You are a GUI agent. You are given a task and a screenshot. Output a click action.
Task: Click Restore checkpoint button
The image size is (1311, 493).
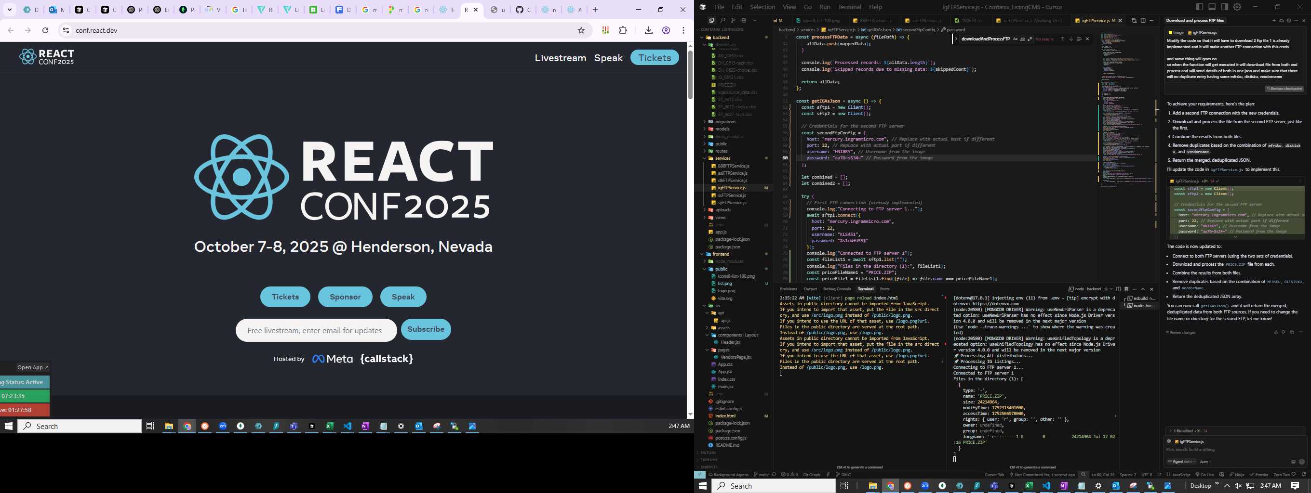pos(1284,89)
